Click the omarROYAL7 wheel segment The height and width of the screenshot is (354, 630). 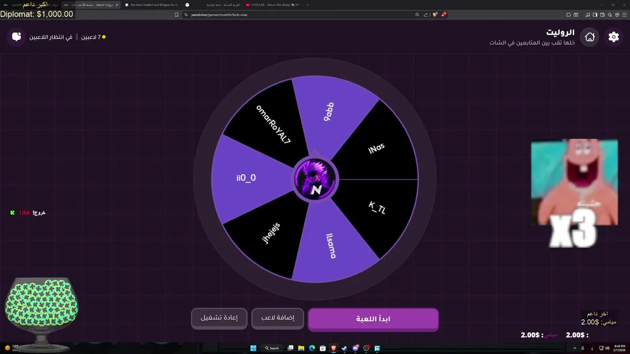coord(274,124)
